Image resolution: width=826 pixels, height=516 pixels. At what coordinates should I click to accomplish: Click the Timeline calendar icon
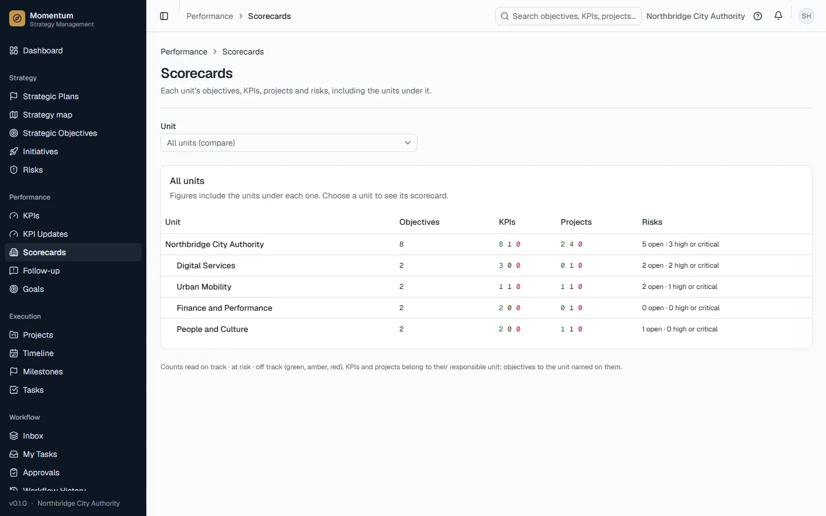[x=14, y=353]
